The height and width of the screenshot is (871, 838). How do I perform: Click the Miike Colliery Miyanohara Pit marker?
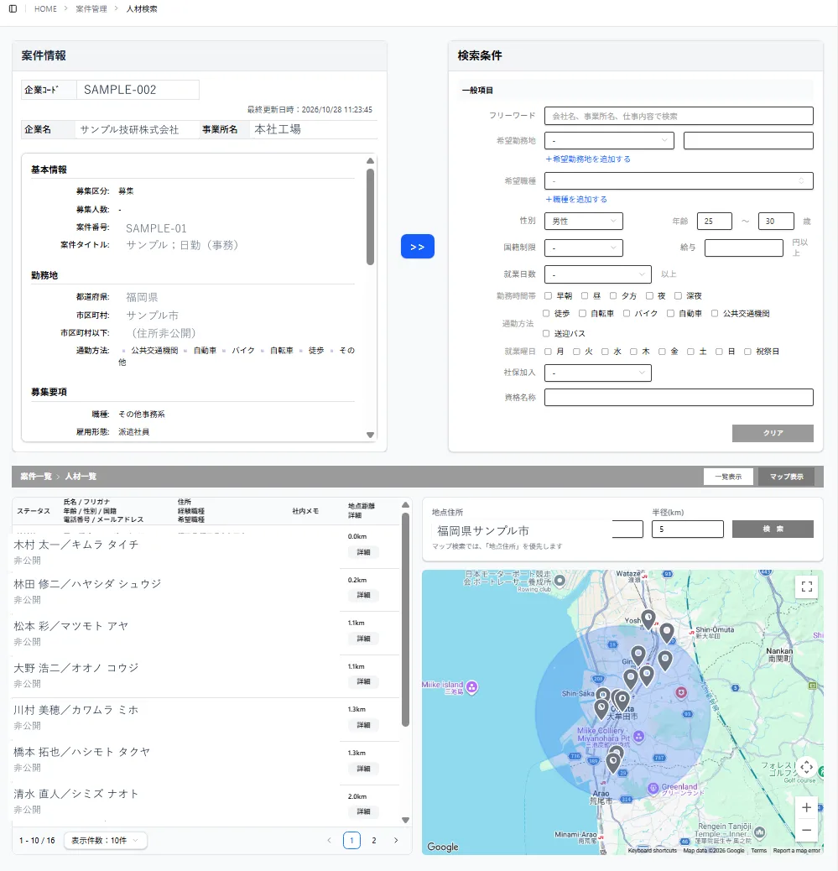coord(638,737)
